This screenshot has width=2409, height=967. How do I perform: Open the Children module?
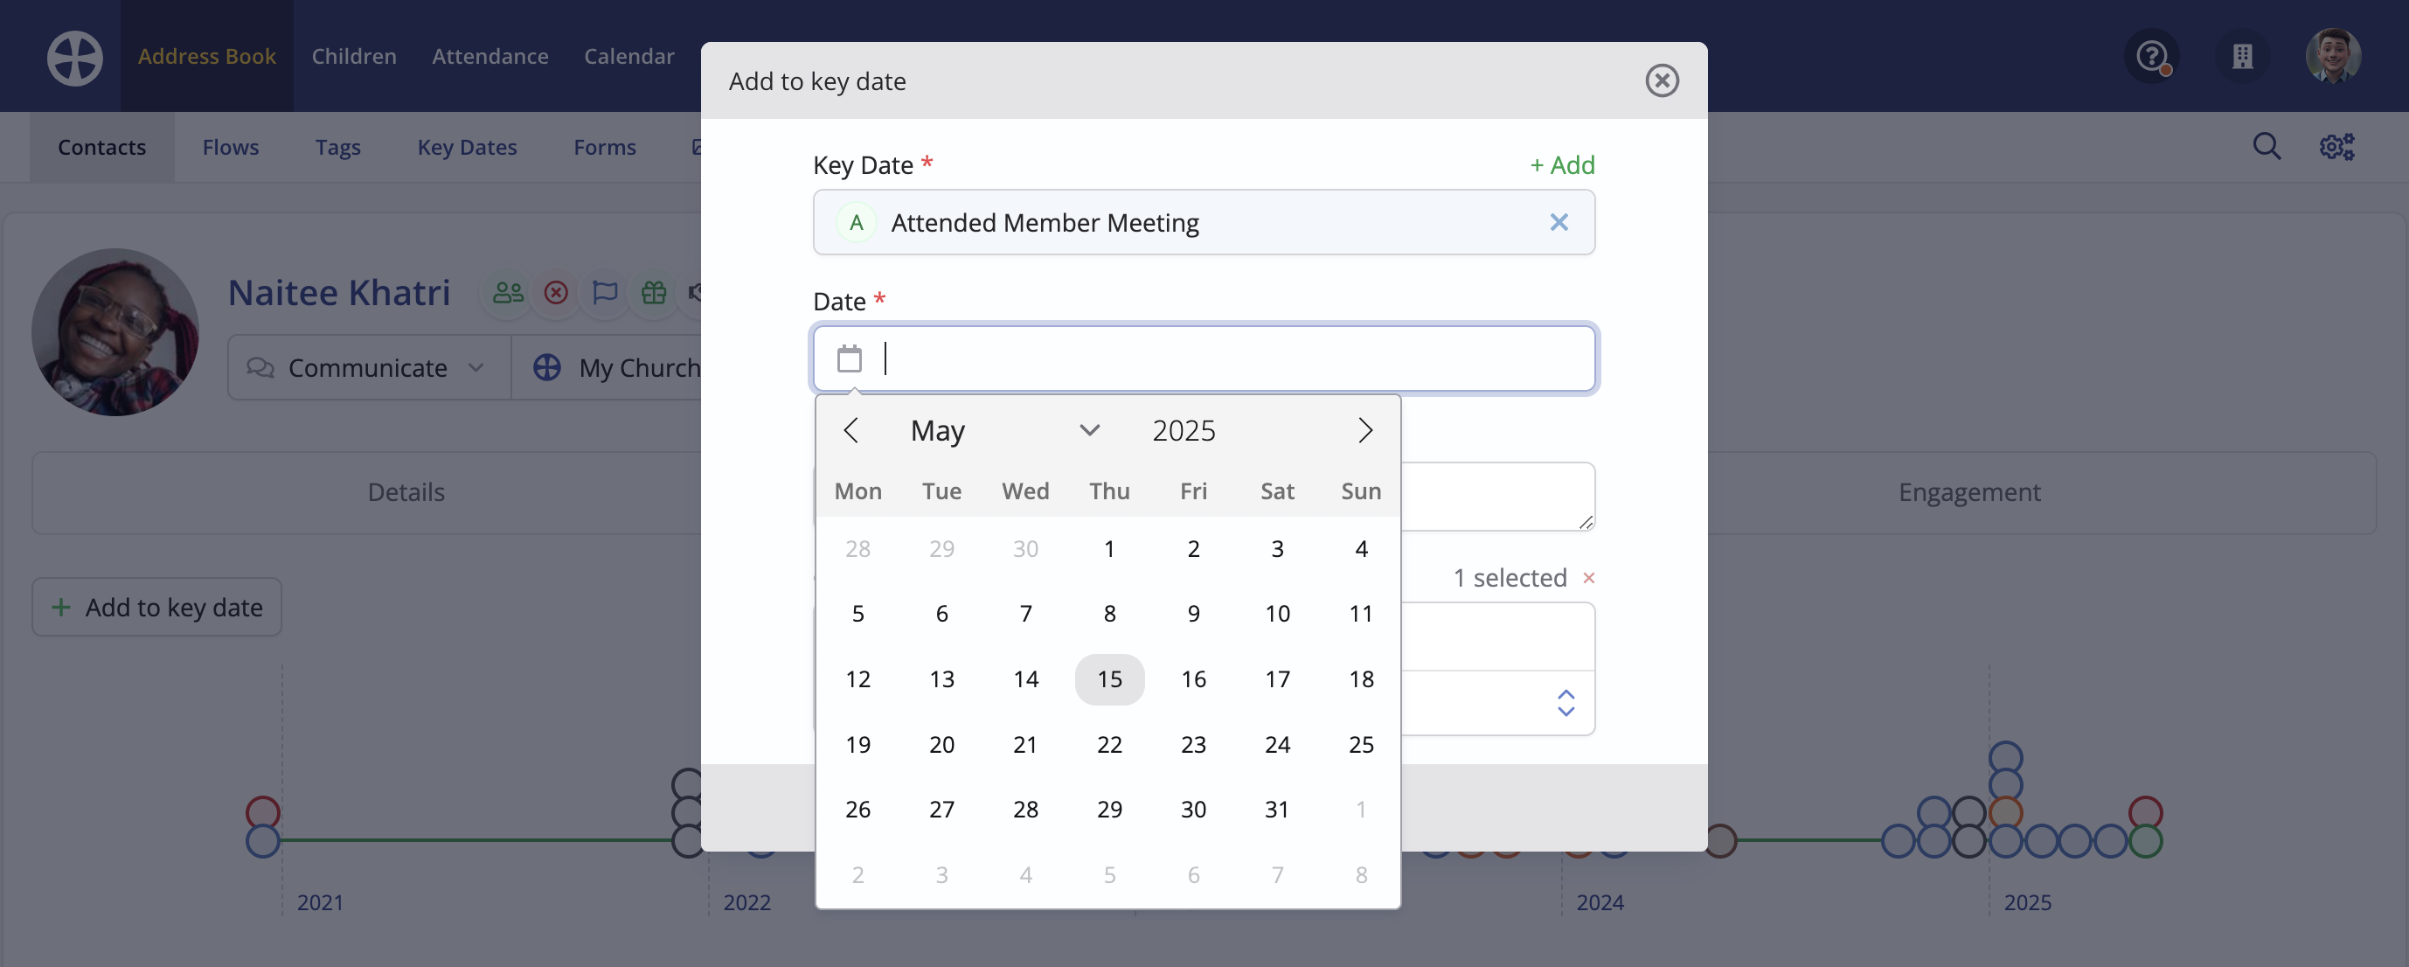point(353,56)
